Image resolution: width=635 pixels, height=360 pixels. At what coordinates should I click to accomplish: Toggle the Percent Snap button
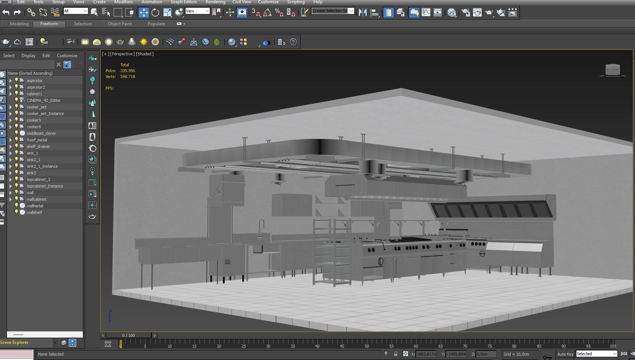[279, 12]
